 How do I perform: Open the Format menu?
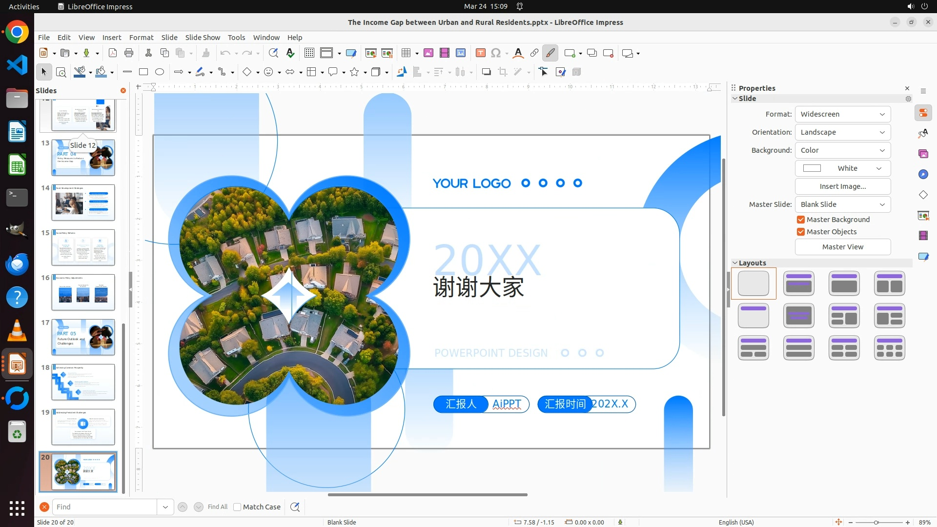tap(141, 38)
